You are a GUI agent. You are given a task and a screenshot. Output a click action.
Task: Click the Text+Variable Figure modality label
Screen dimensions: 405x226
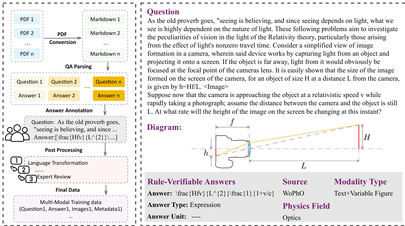[x=363, y=193]
